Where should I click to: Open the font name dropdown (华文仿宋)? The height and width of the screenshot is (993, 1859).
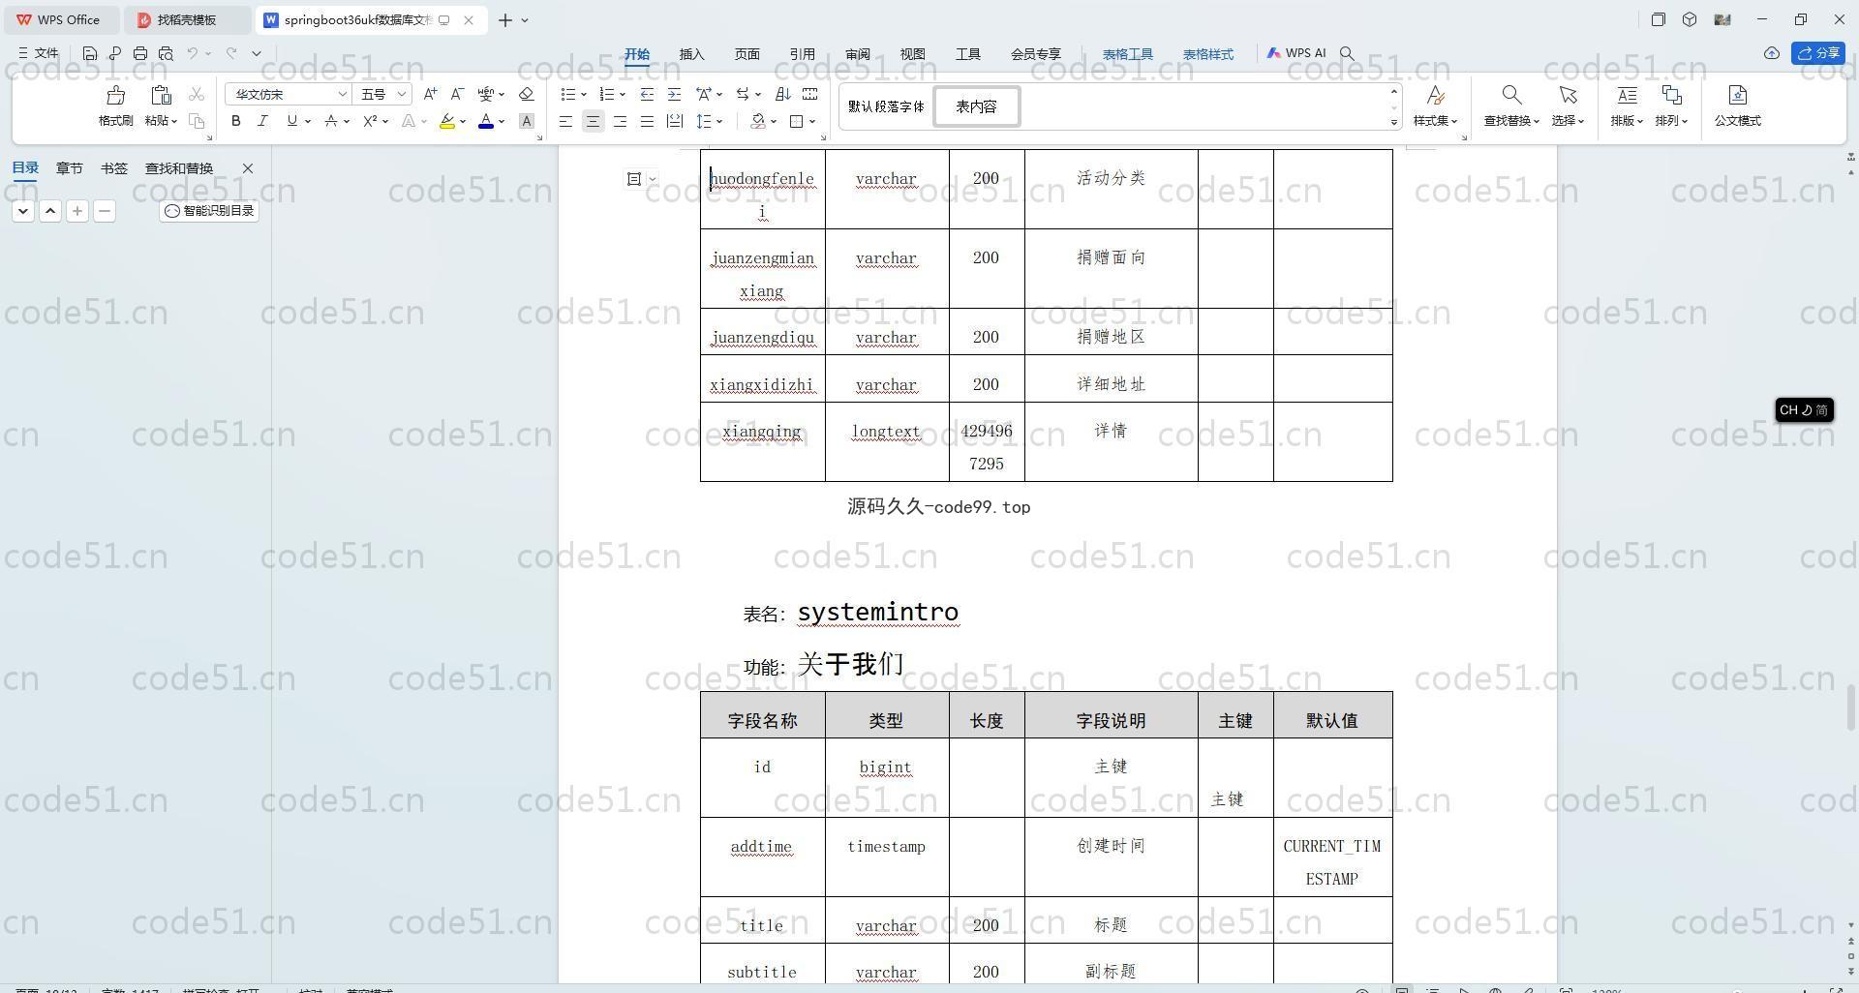pos(341,94)
